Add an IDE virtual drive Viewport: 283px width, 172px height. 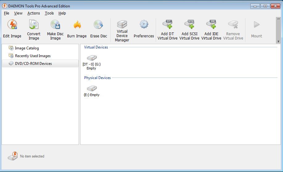tap(211, 30)
